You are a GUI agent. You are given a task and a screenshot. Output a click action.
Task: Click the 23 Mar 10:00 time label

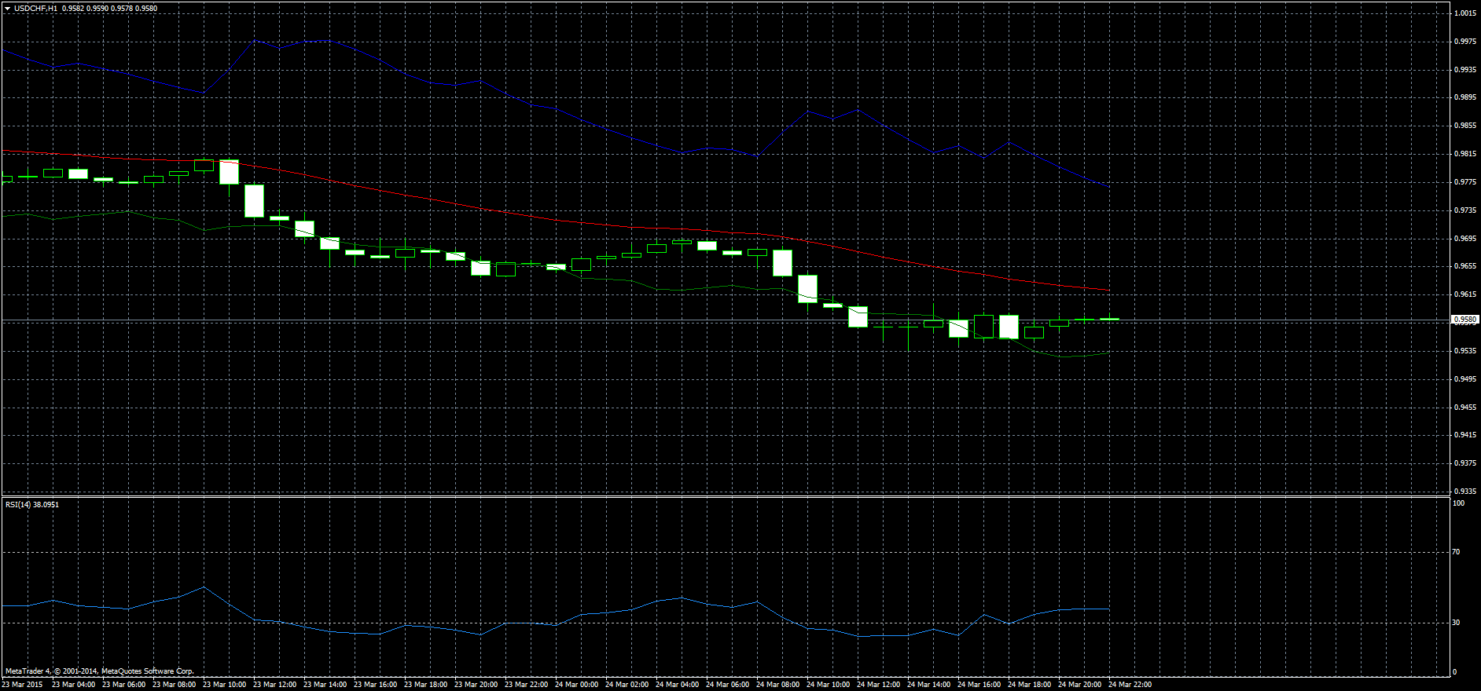click(224, 685)
